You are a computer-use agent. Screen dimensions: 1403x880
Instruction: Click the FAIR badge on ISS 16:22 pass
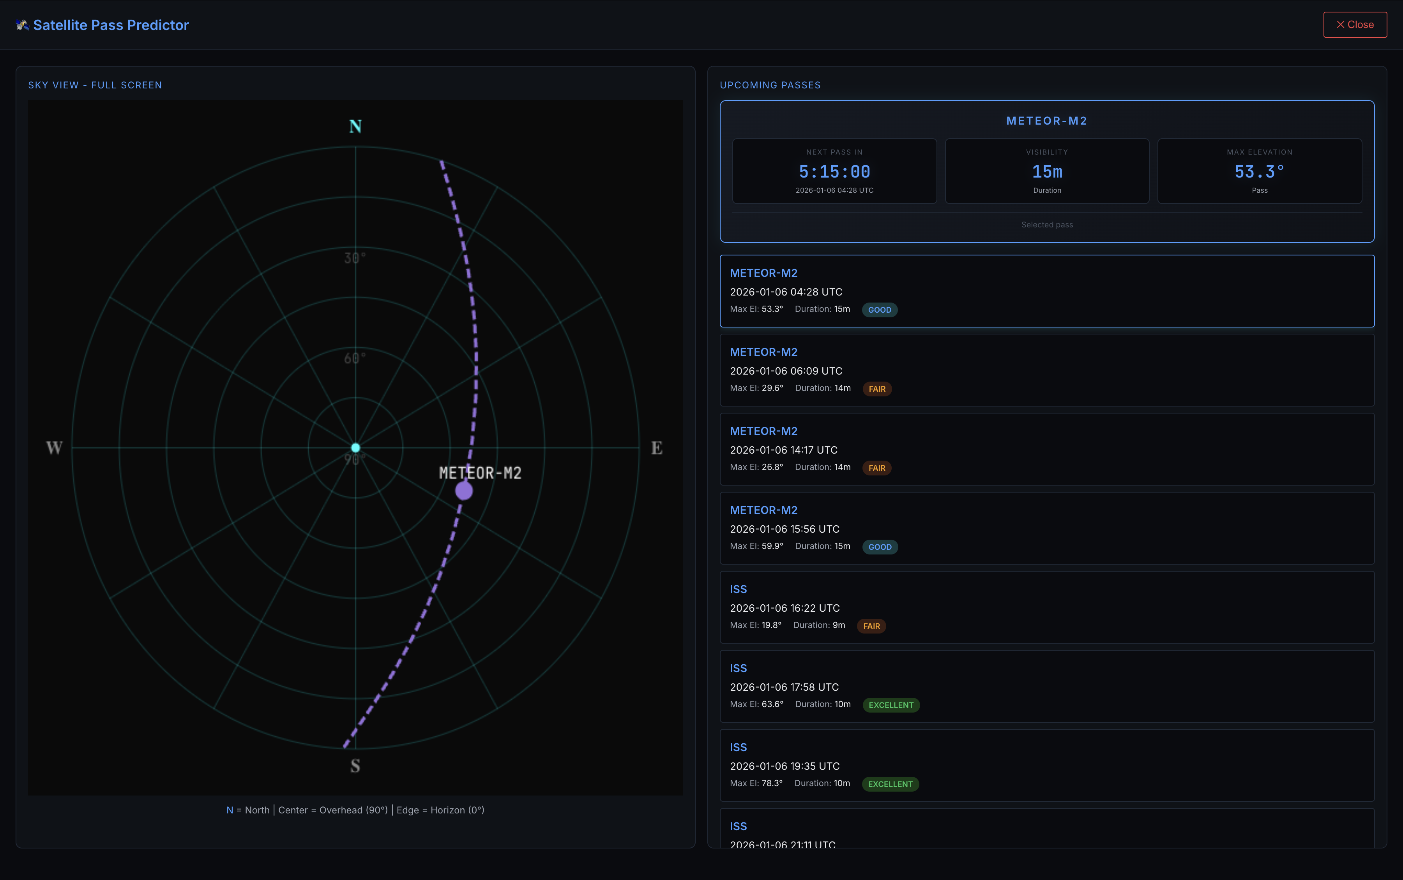click(x=871, y=626)
